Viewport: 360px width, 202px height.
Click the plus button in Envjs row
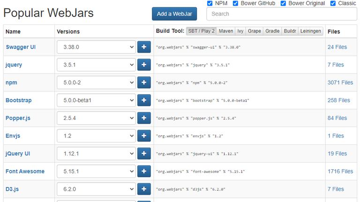[144, 135]
